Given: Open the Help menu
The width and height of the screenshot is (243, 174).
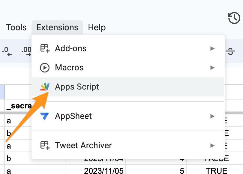Looking at the screenshot, I should [x=97, y=27].
